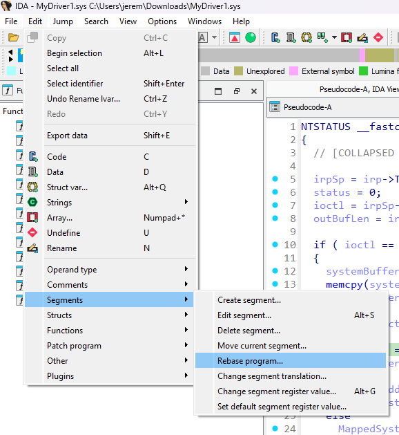Screen dimensions: 399x435
Task: Choose Create segment from submenu
Action: (x=291, y=300)
